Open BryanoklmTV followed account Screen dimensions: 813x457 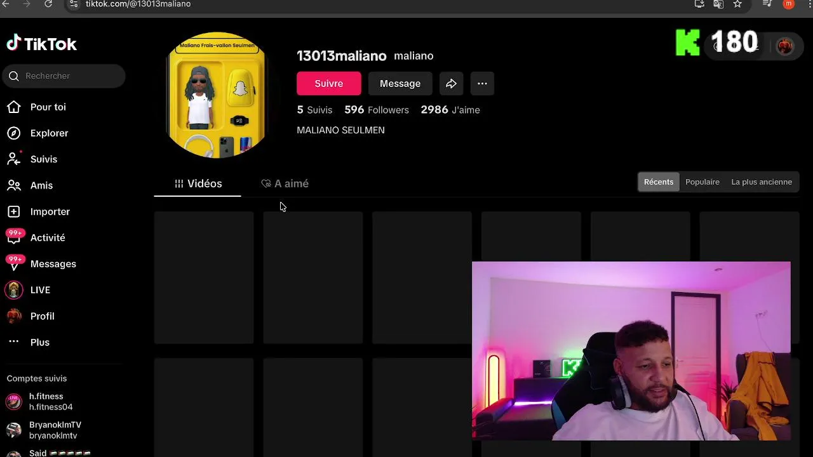click(55, 430)
